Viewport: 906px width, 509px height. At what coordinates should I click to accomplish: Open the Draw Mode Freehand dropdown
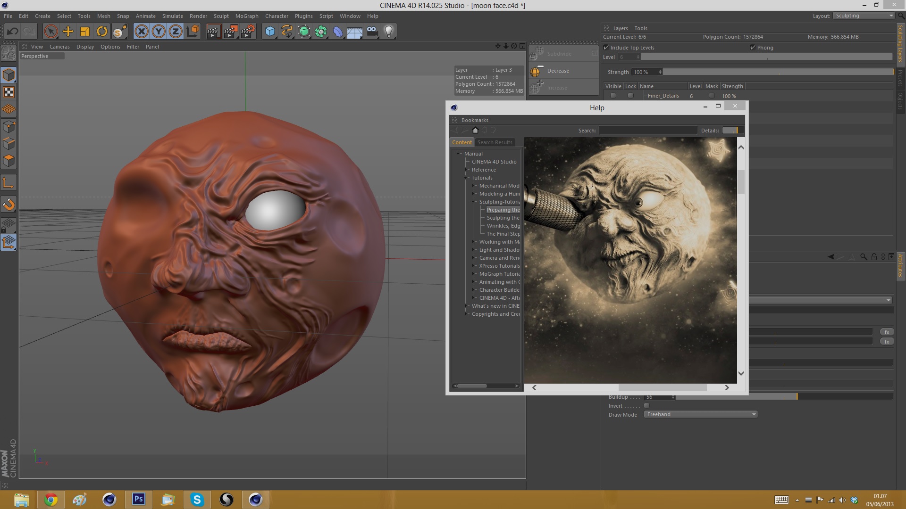click(x=701, y=415)
